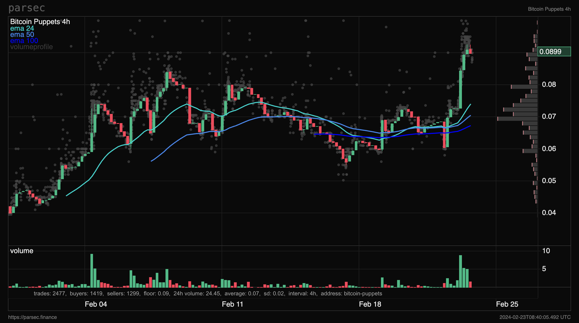Screen dimensions: 579x323
Task: Open the https://parsec.finance link
Action: coord(33,317)
